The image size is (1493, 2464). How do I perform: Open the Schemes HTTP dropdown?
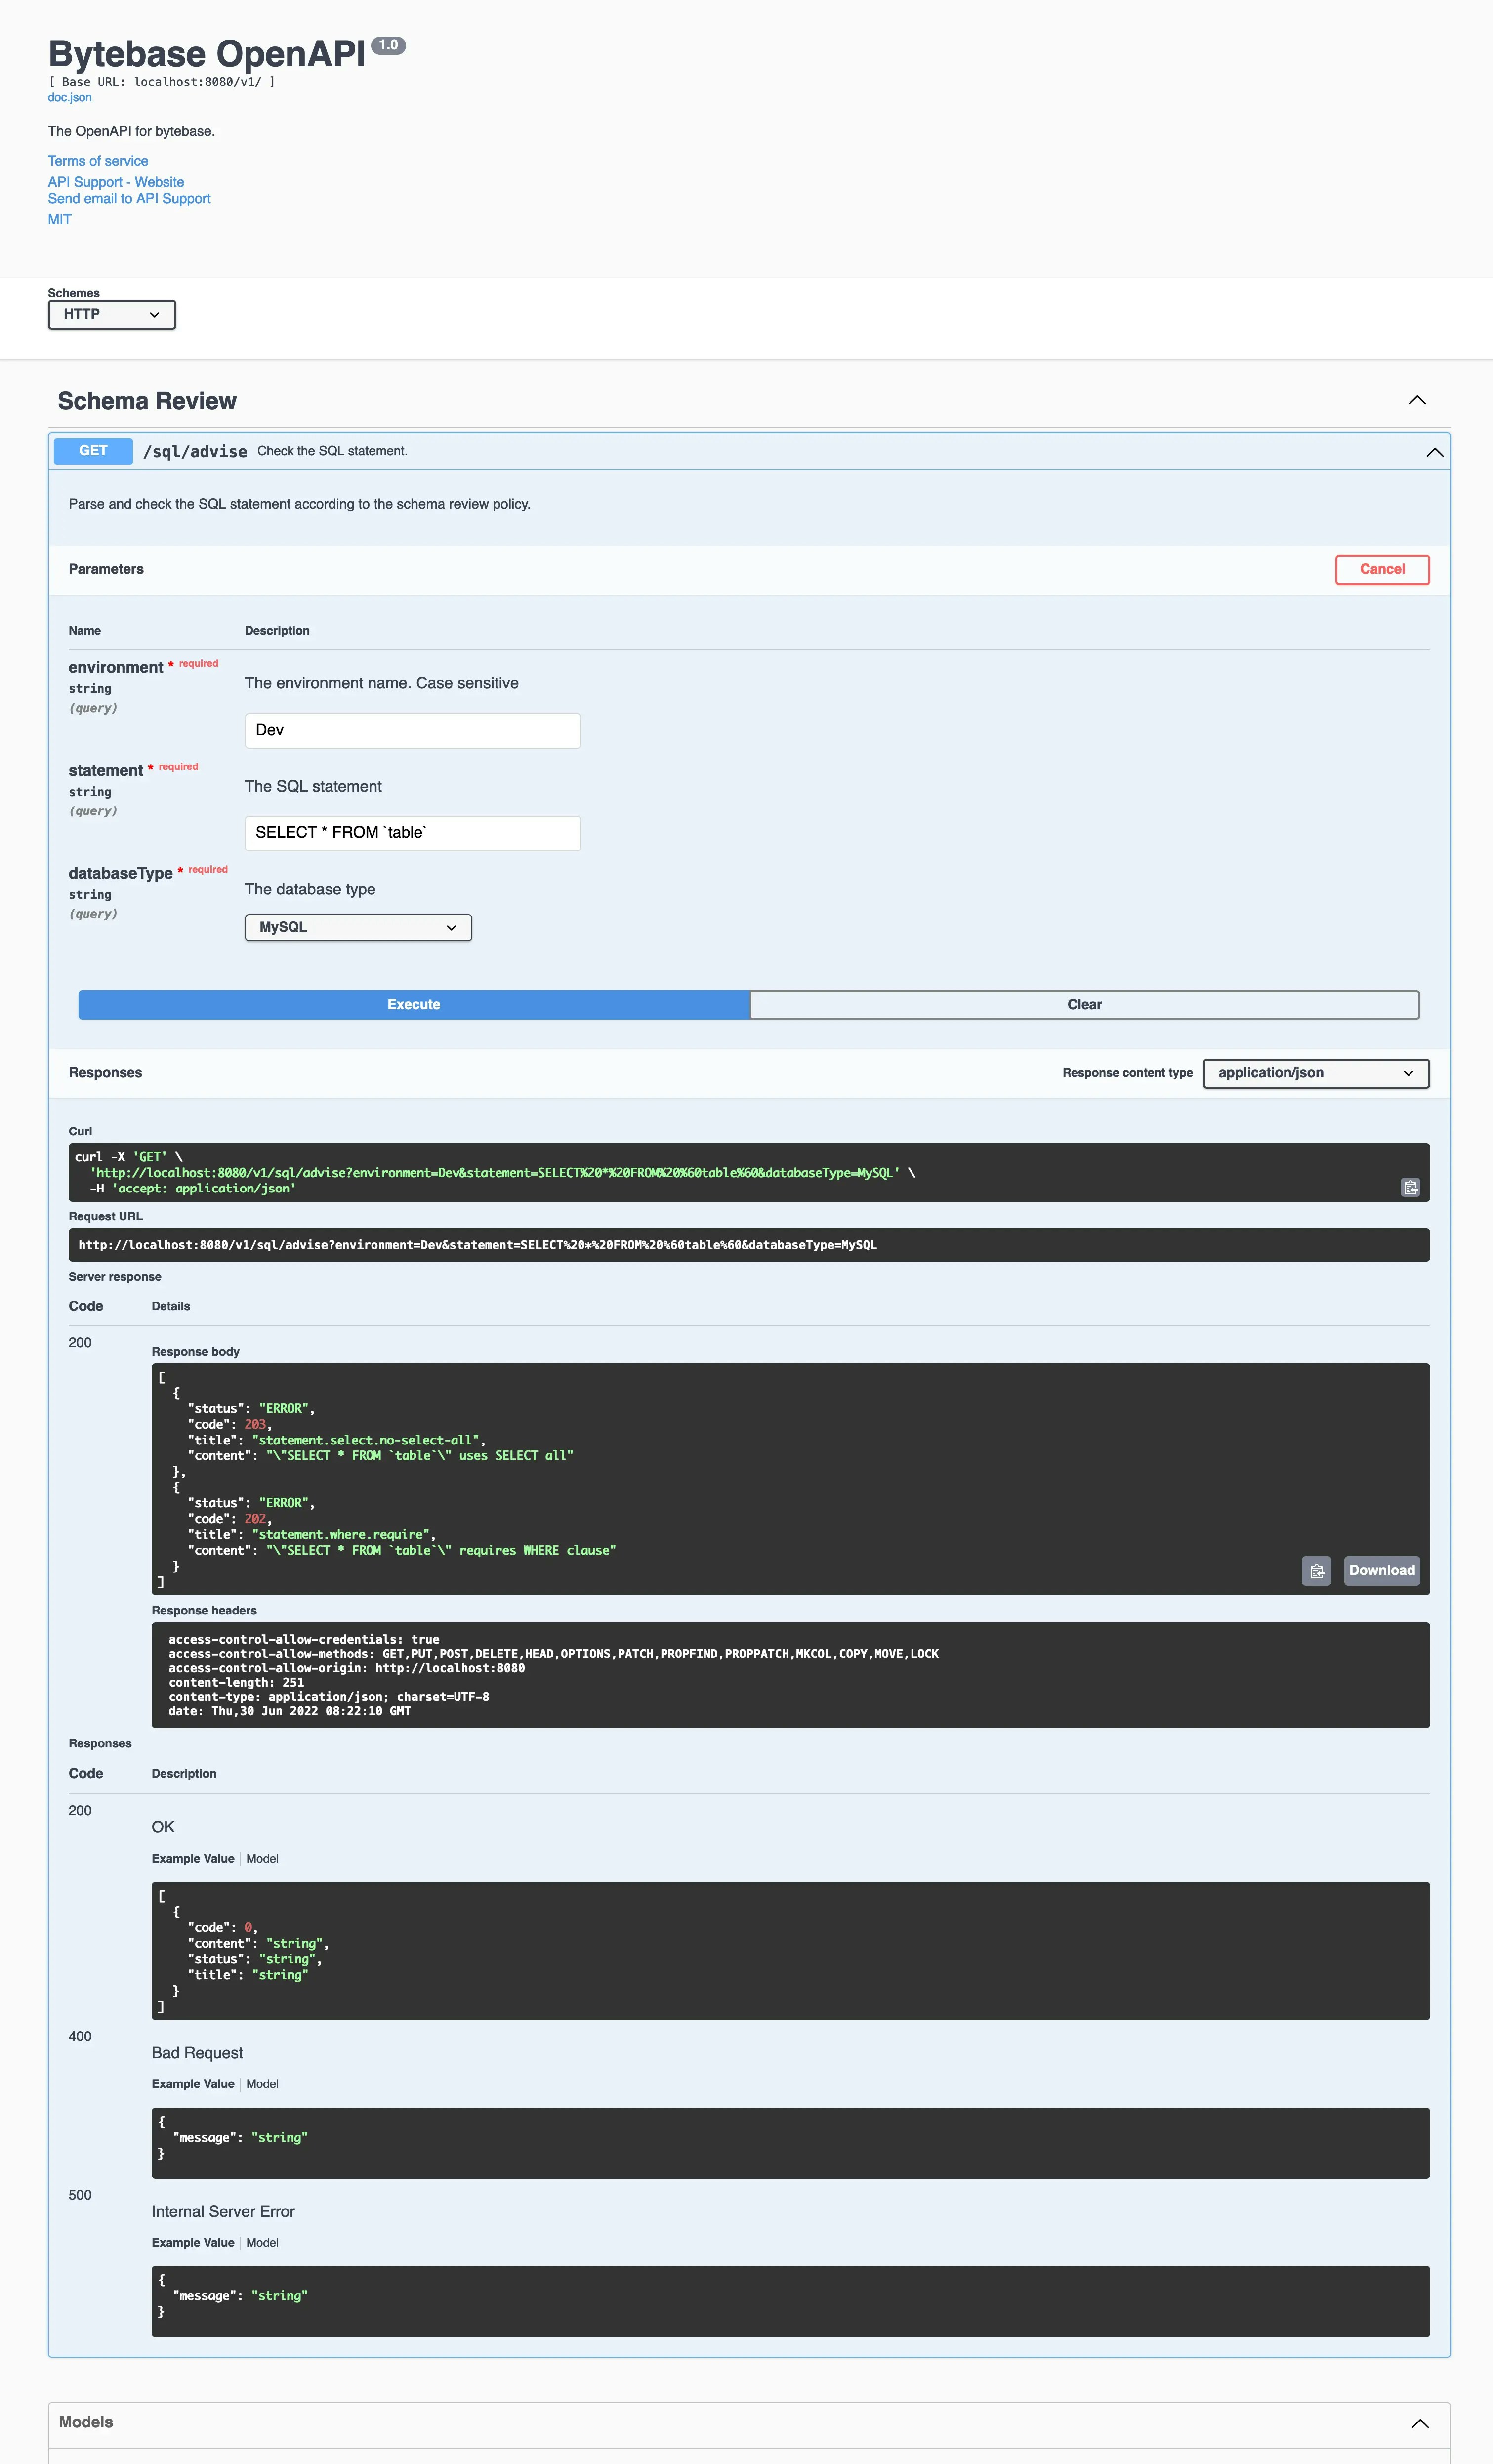tap(111, 314)
